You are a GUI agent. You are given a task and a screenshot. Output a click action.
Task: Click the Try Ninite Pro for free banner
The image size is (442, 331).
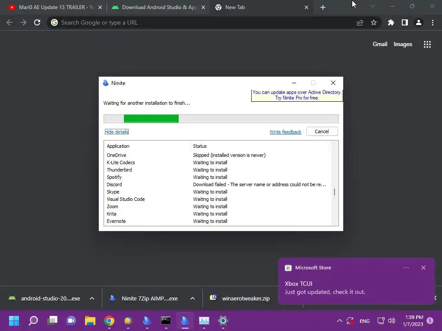[x=297, y=95]
